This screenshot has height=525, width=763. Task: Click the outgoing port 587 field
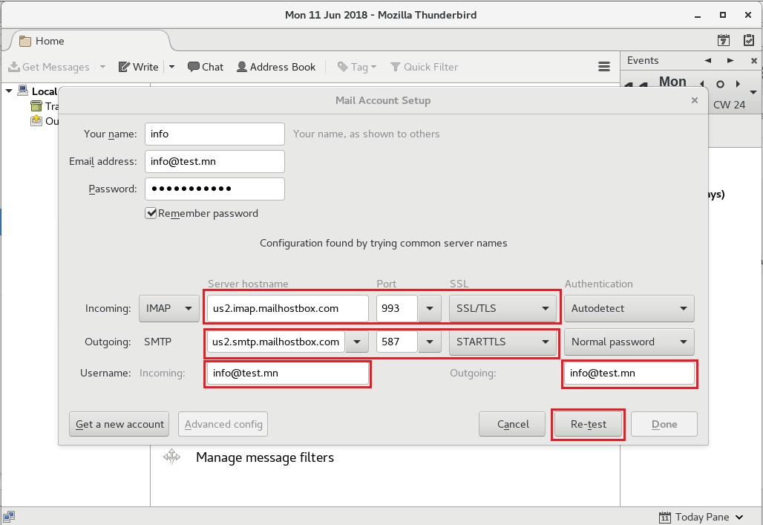coord(396,342)
